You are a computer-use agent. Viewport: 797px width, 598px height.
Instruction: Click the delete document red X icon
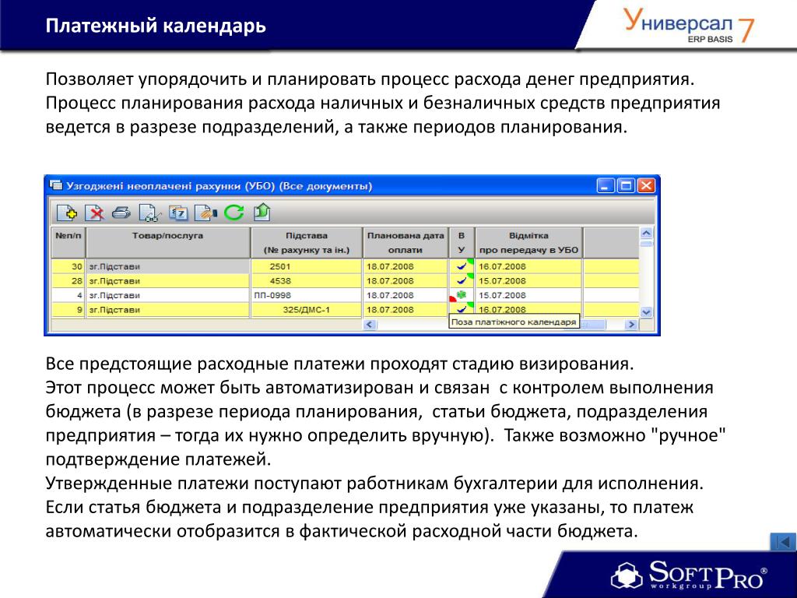[x=94, y=213]
